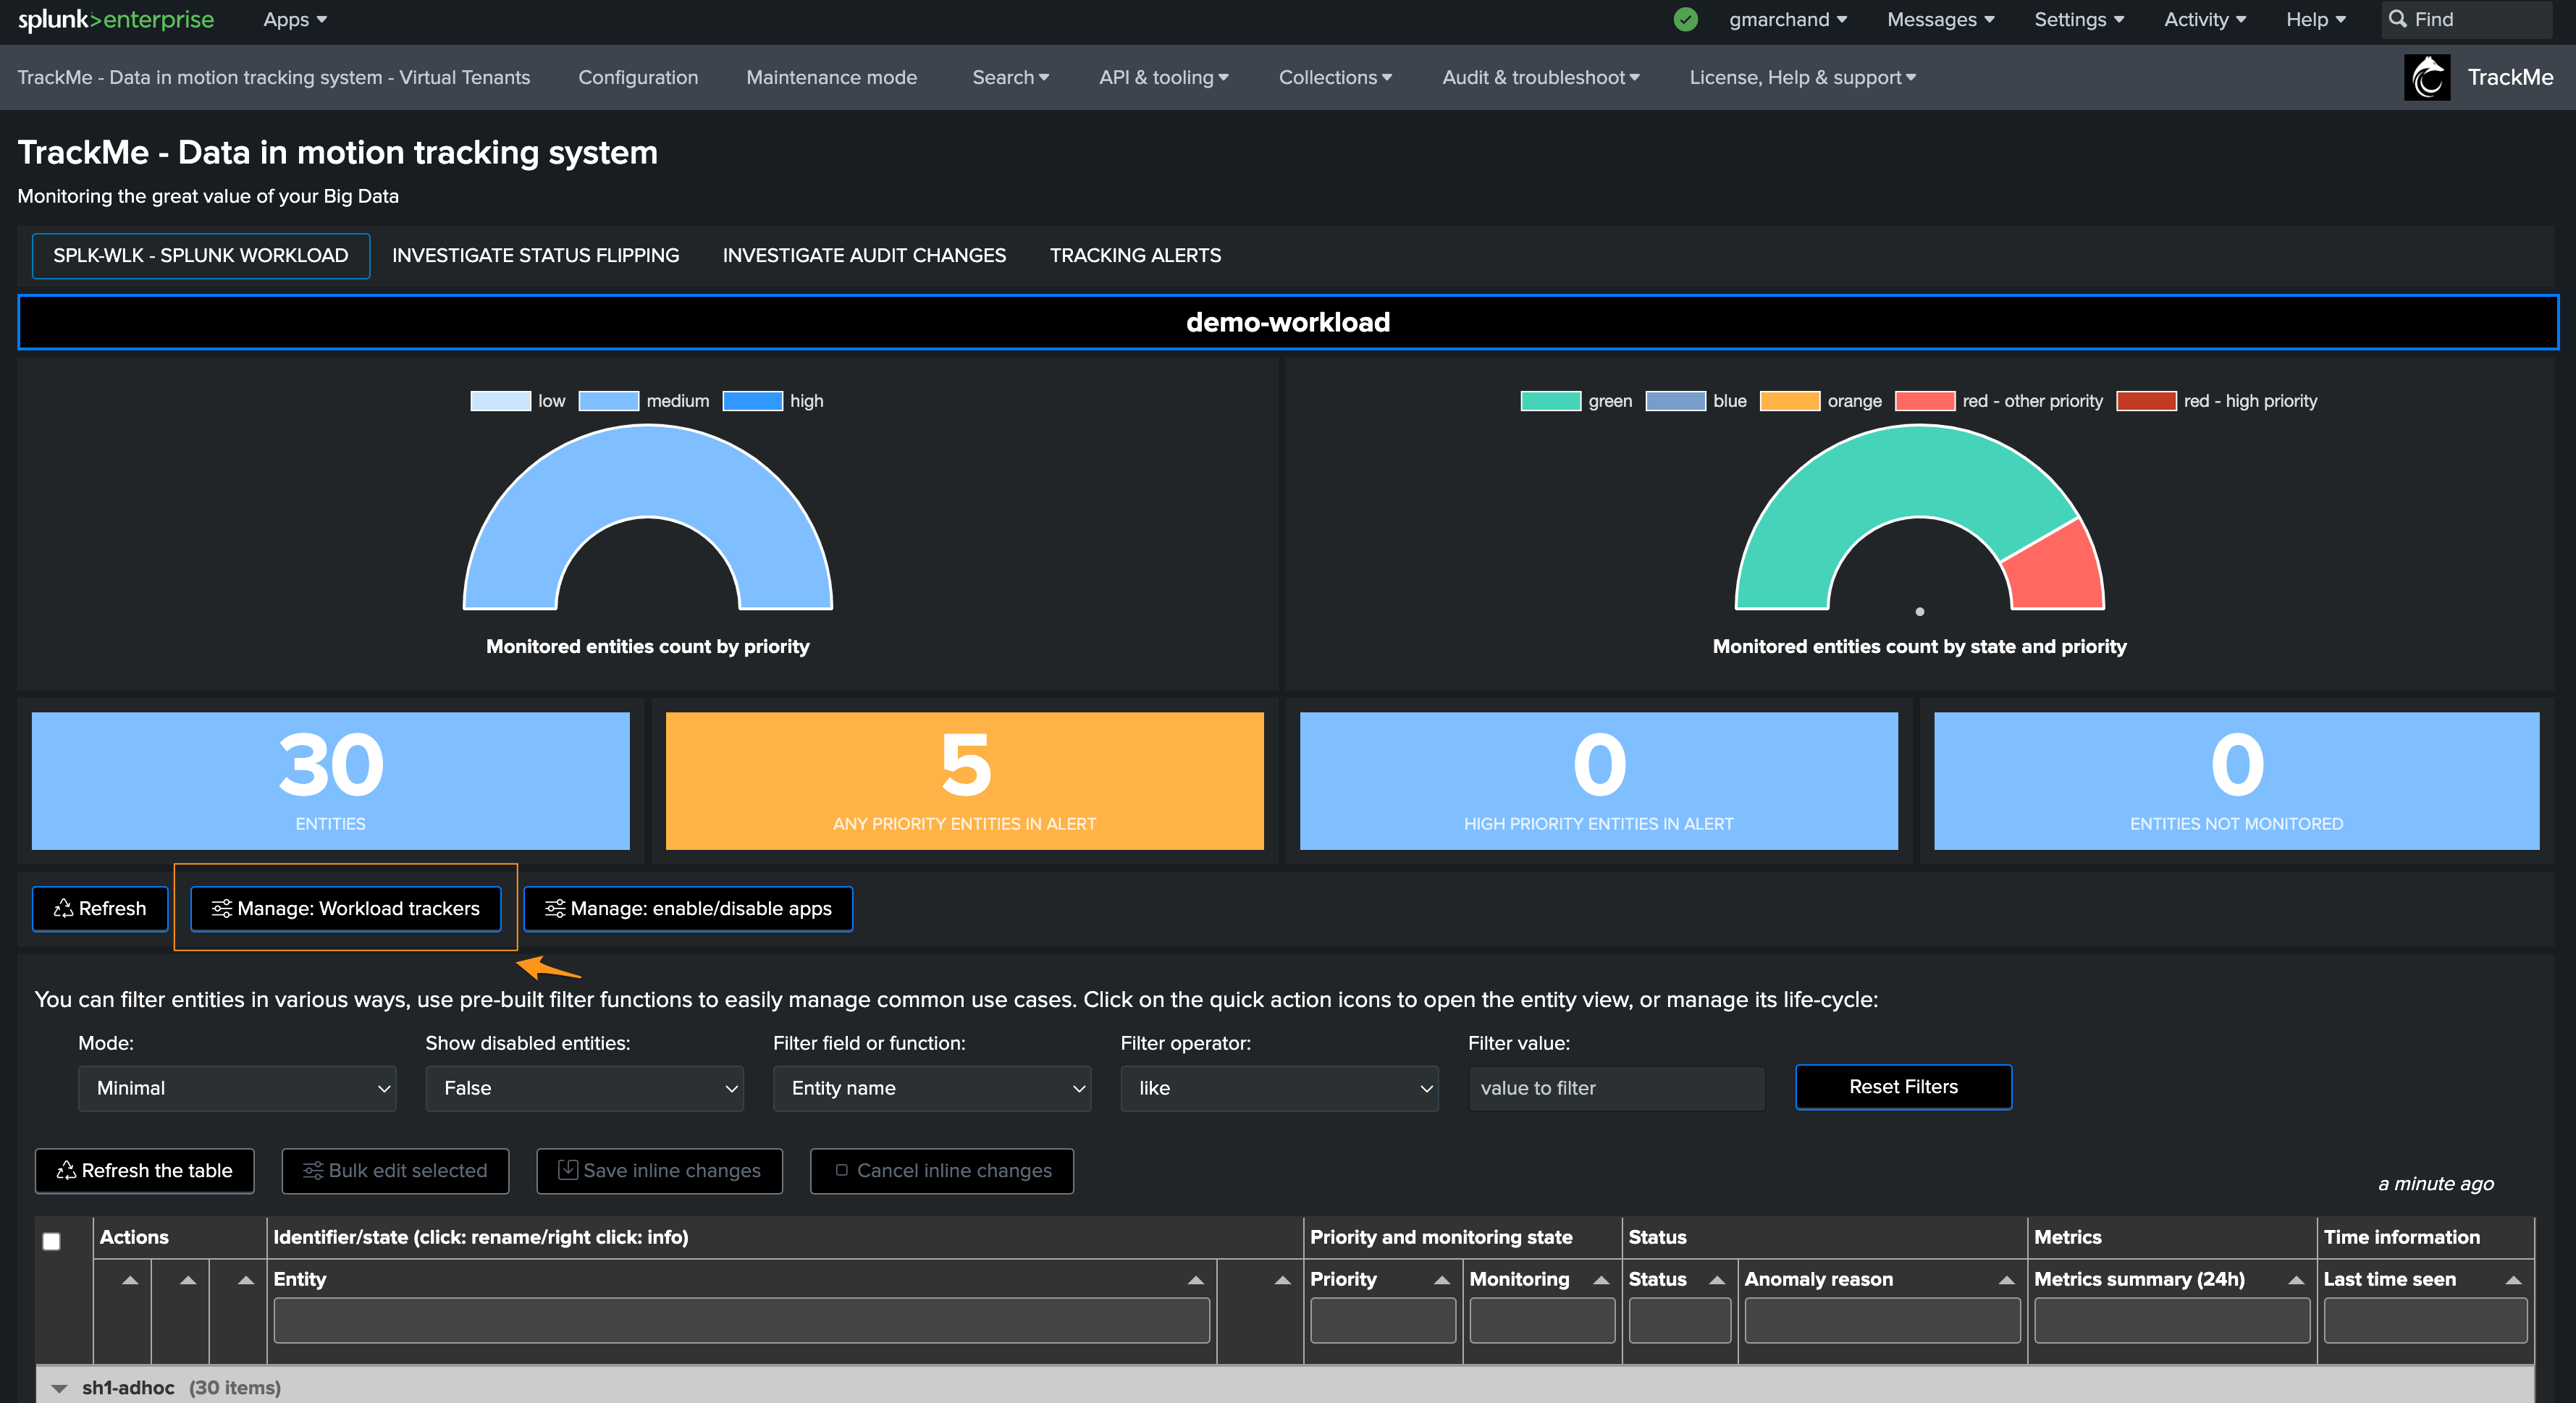This screenshot has height=1403, width=2576.
Task: Click second Actions column sort arrow
Action: tap(188, 1279)
